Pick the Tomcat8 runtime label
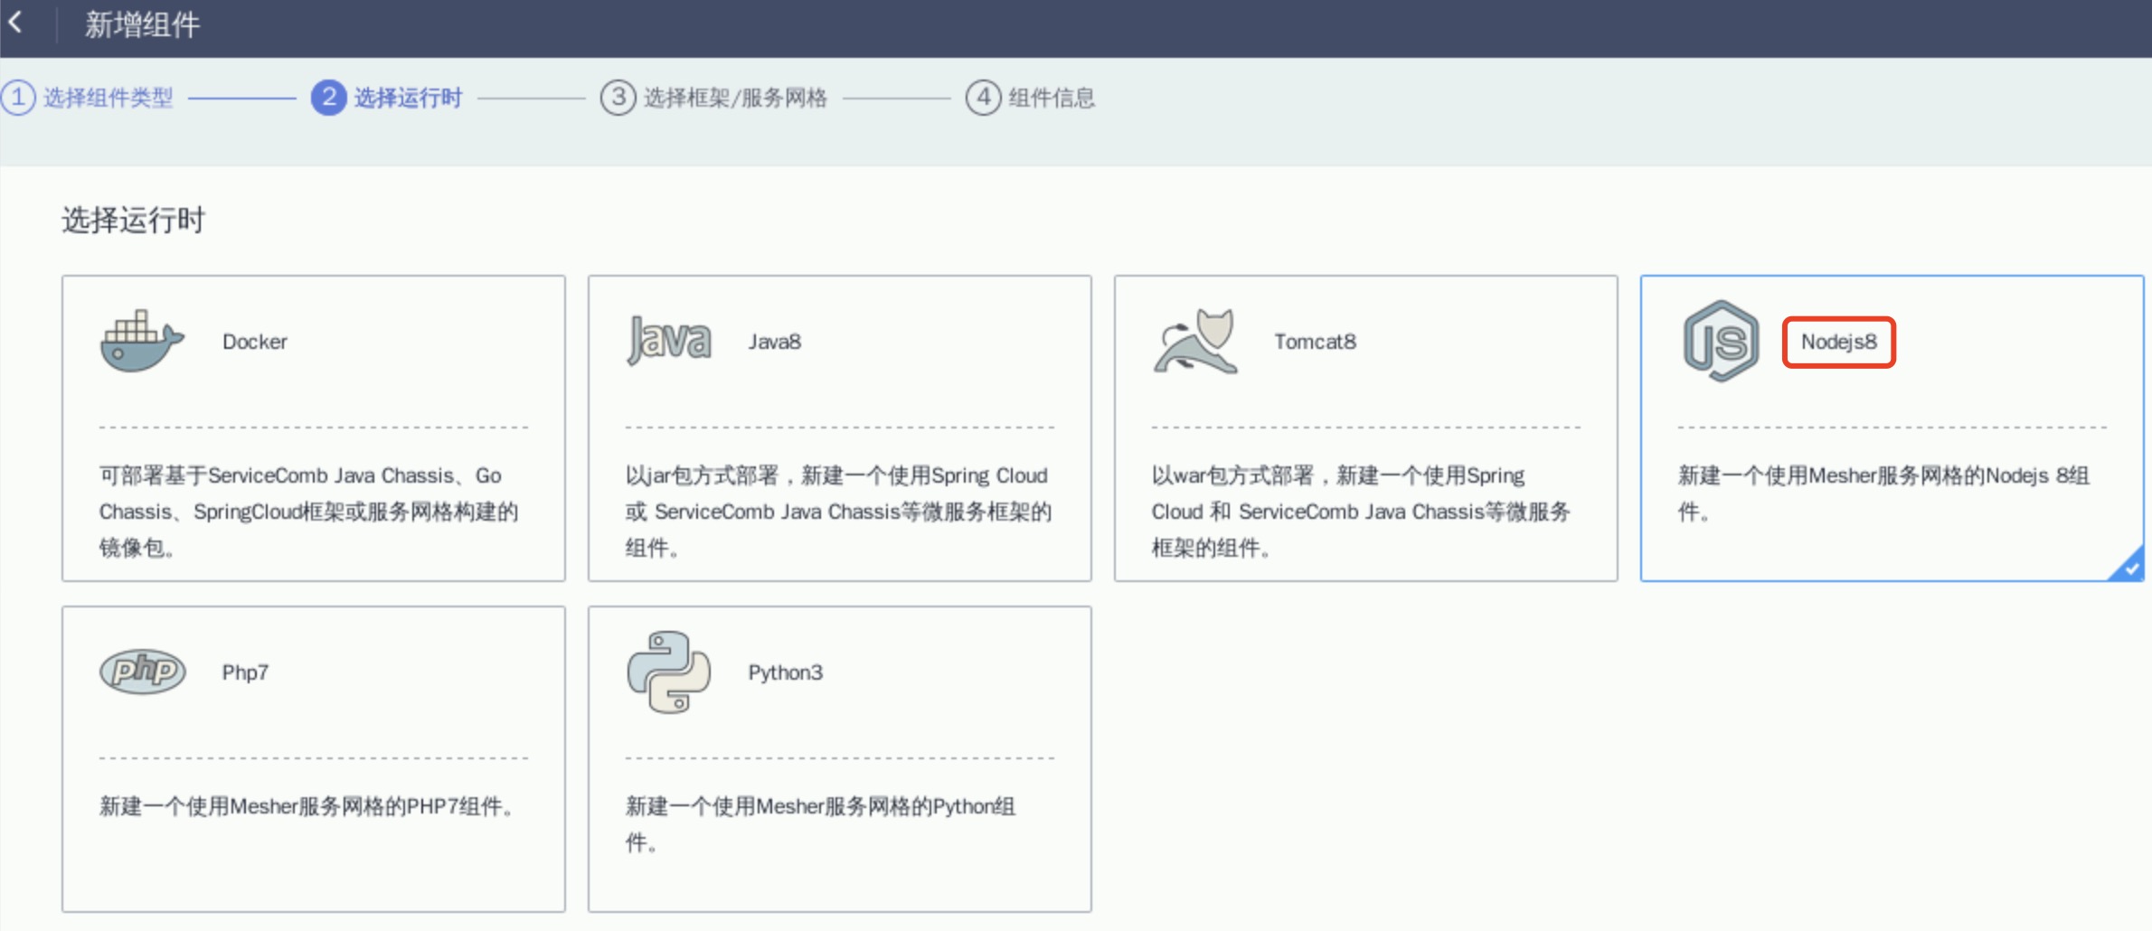The width and height of the screenshot is (2152, 931). [x=1315, y=342]
